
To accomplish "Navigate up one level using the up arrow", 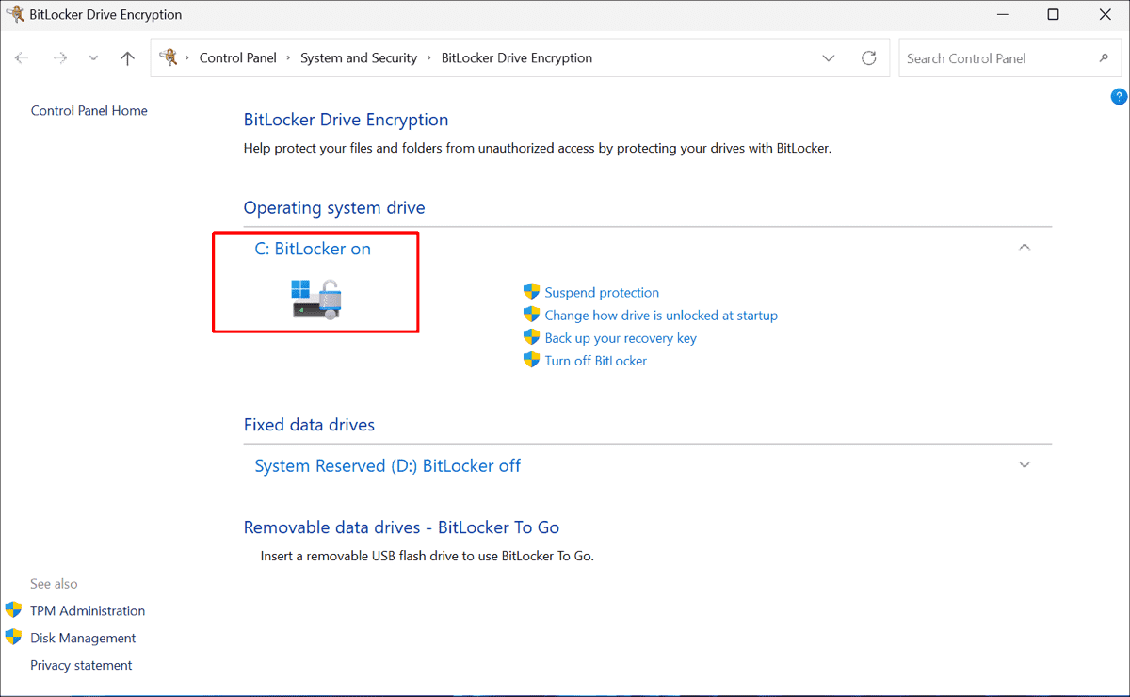I will tap(127, 57).
